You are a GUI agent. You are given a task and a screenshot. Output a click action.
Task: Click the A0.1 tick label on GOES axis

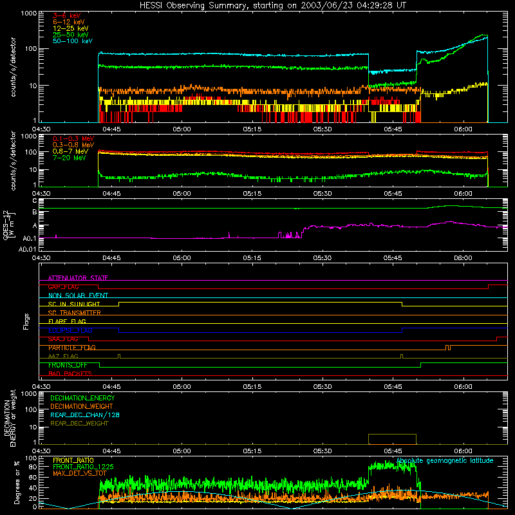pos(30,239)
